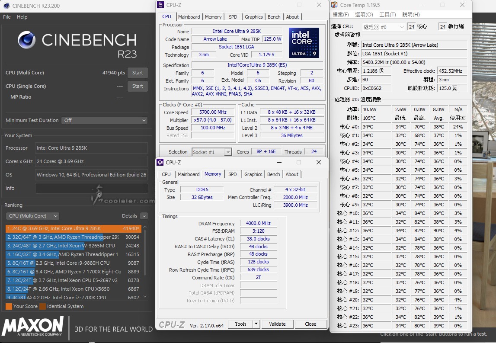Click the Intel Core Ultra 9 logo badge
496x343 pixels.
[x=304, y=43]
